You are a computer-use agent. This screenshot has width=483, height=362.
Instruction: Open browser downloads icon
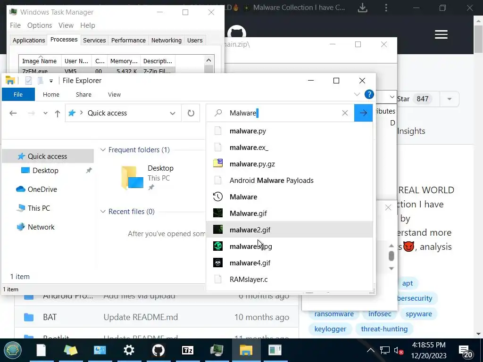(363, 8)
